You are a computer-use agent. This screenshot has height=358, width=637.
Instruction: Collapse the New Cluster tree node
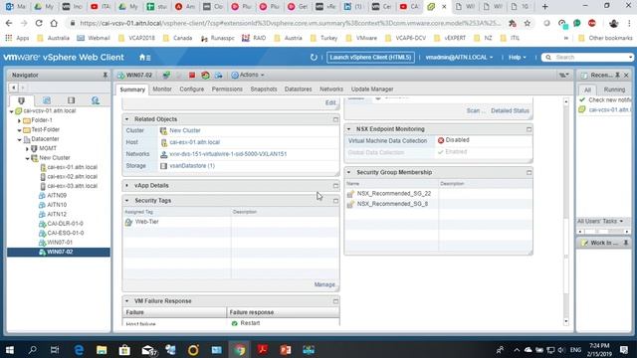[27, 158]
